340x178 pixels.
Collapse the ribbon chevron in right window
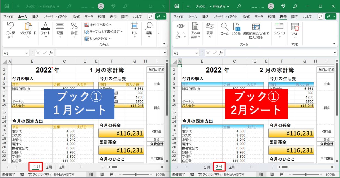tap(334, 43)
